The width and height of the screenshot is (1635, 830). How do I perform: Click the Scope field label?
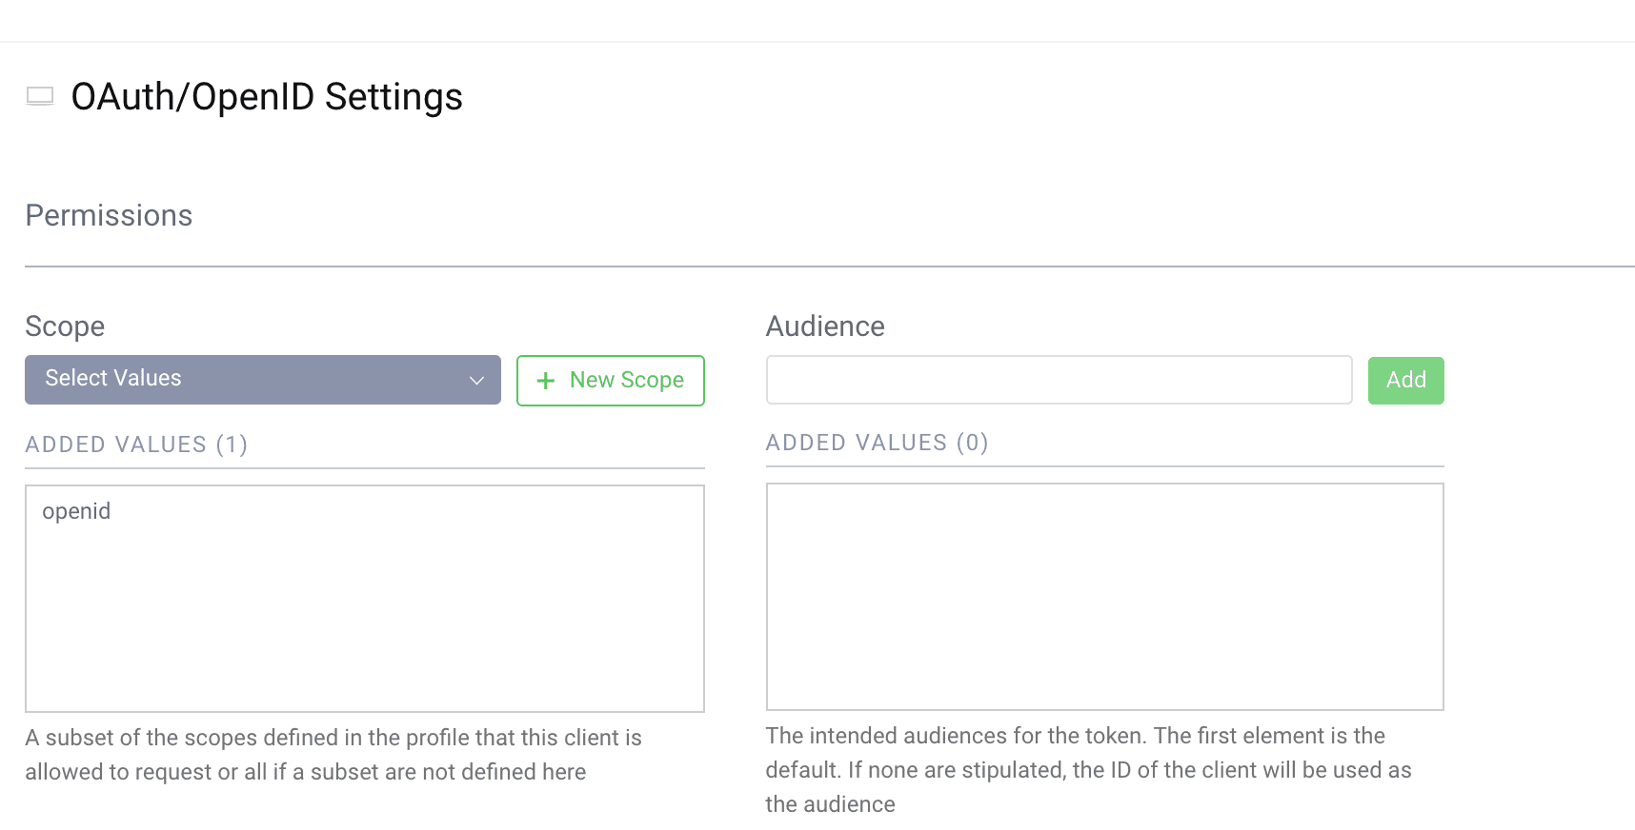[65, 326]
